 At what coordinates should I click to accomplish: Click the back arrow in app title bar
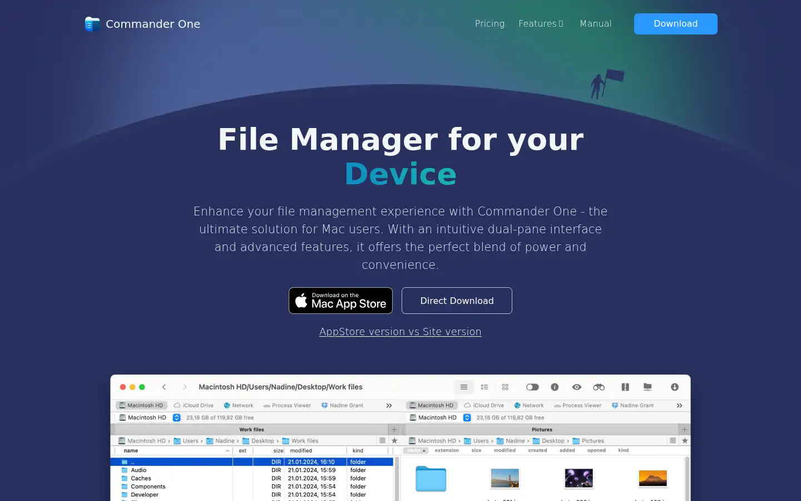(164, 387)
